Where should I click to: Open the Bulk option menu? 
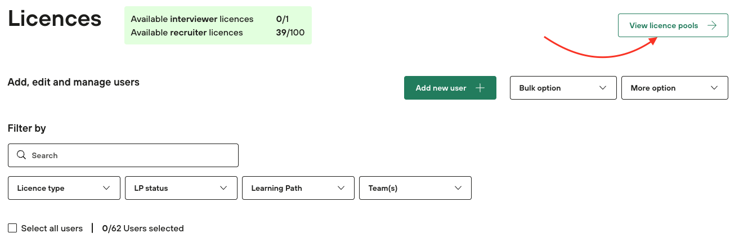coord(563,88)
